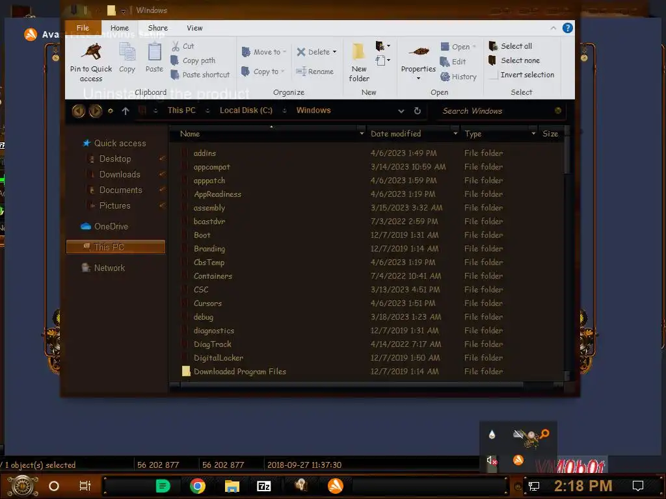
Task: Select Network in the navigation pane
Action: [103, 268]
